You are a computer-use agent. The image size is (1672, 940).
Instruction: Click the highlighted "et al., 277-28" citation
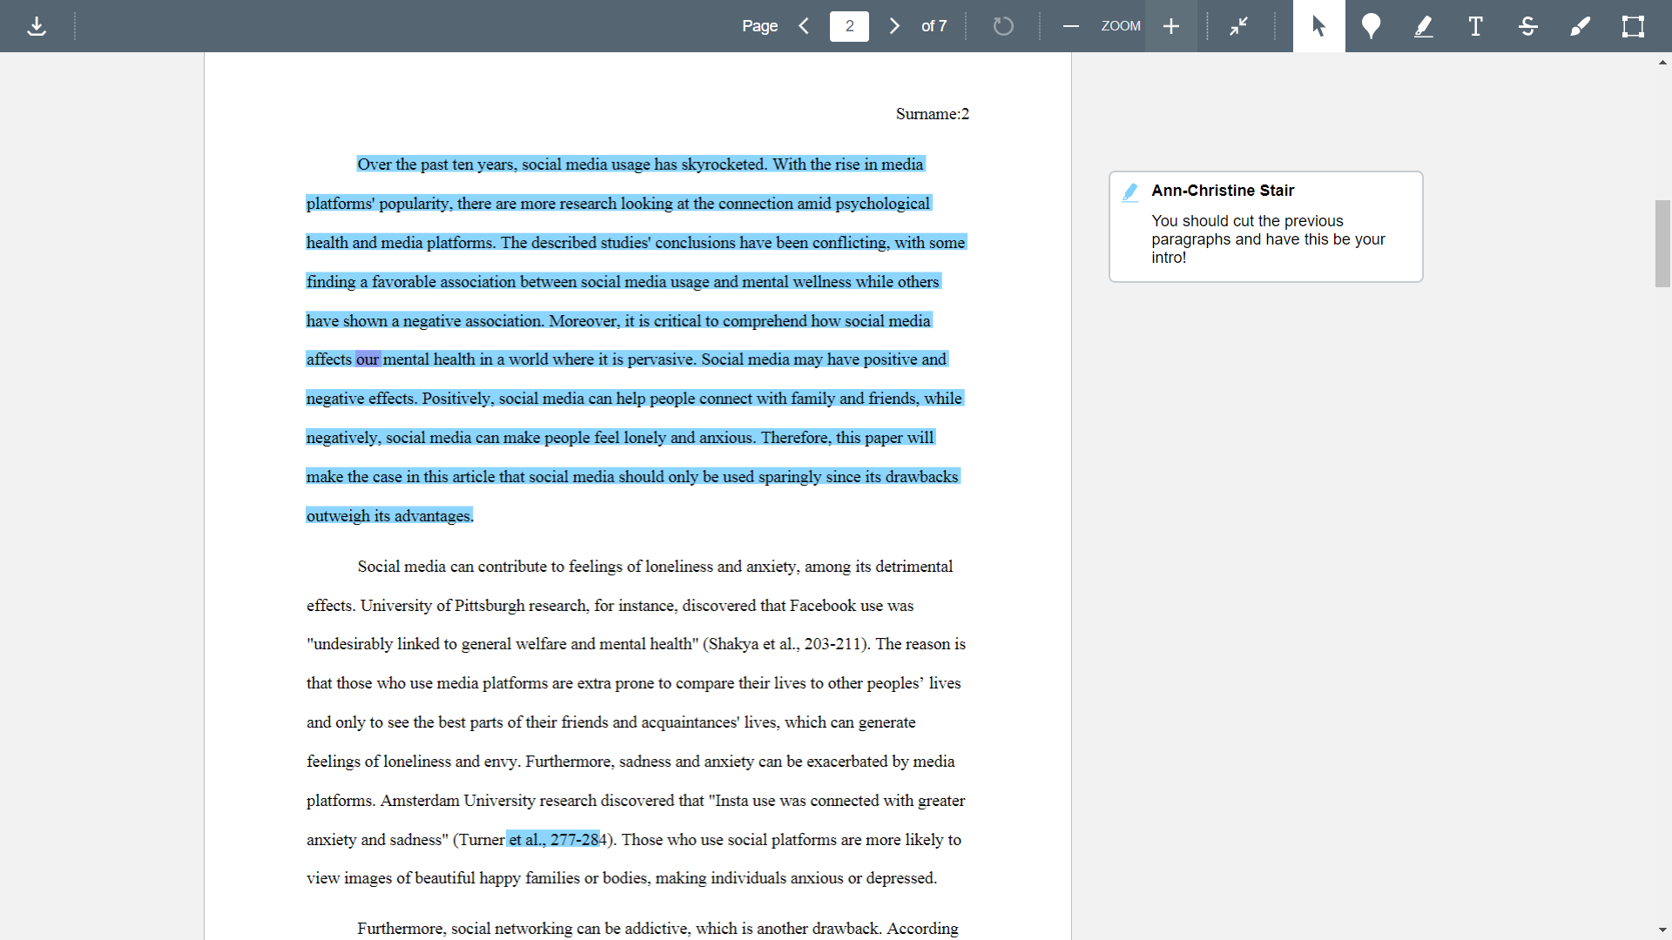point(554,840)
